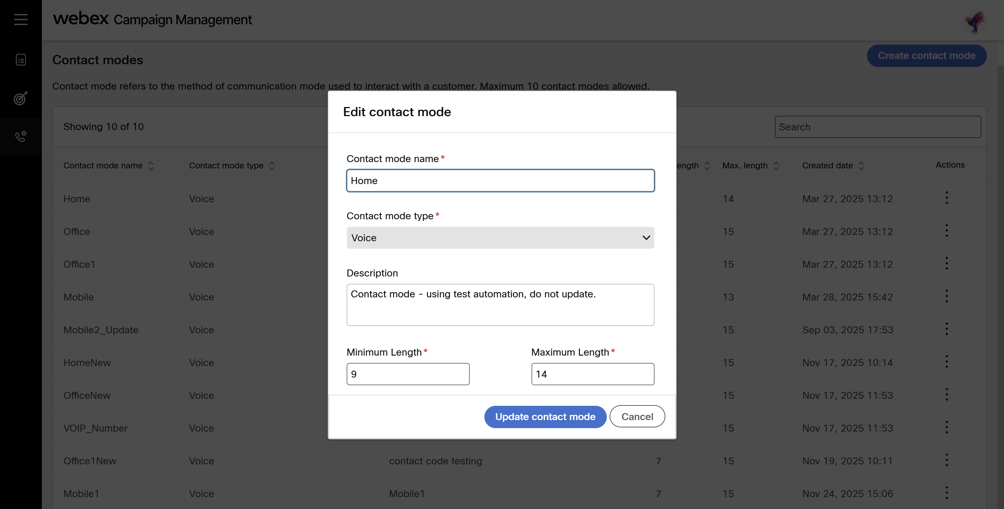Click the Description text area
1004x509 pixels.
pyautogui.click(x=500, y=304)
